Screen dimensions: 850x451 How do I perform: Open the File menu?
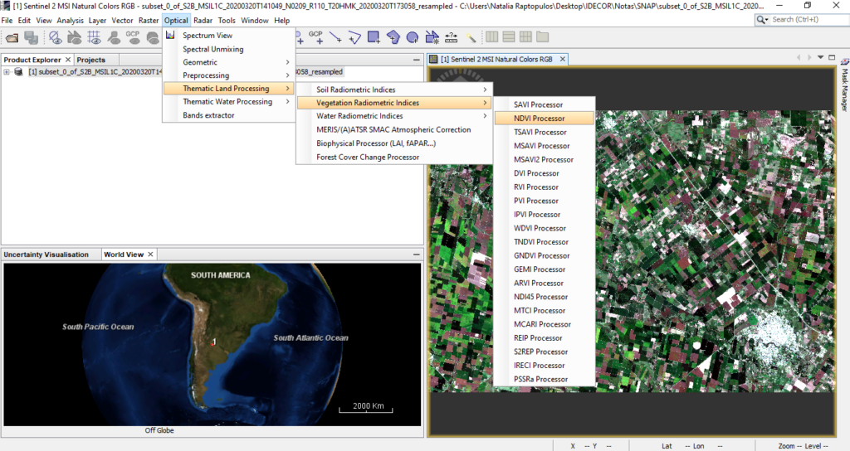pos(7,21)
